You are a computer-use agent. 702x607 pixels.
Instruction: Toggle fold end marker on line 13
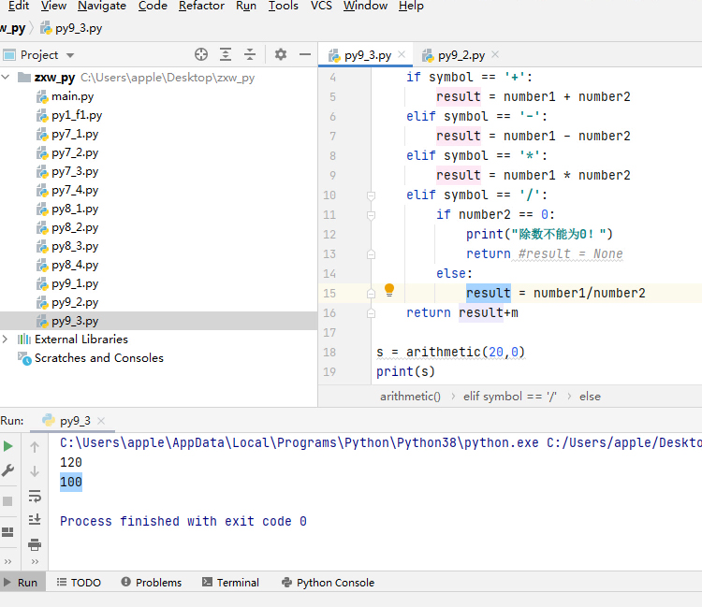click(371, 254)
